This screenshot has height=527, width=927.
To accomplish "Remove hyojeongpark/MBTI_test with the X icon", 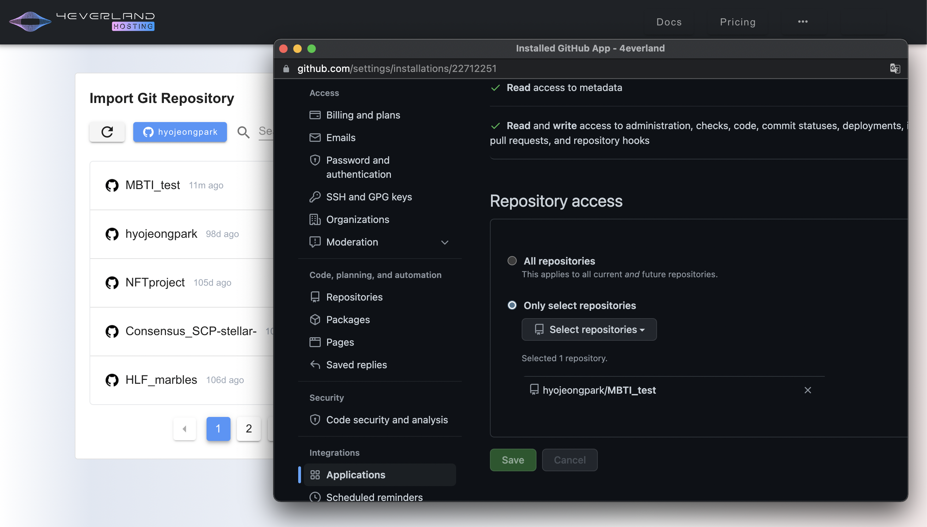I will point(807,390).
